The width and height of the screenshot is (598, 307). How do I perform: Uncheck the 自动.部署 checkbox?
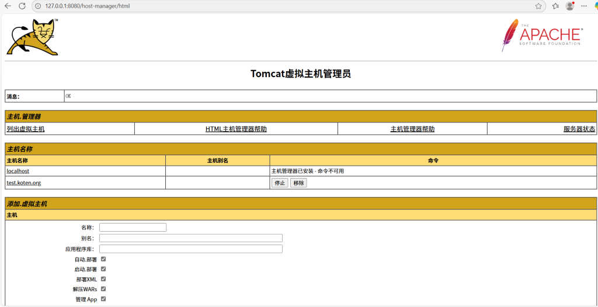(103, 259)
